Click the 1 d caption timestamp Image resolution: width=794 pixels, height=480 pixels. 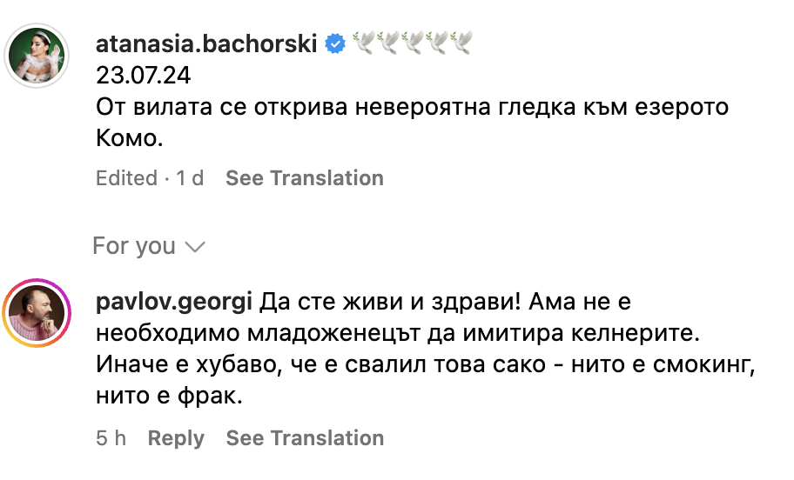pos(190,178)
